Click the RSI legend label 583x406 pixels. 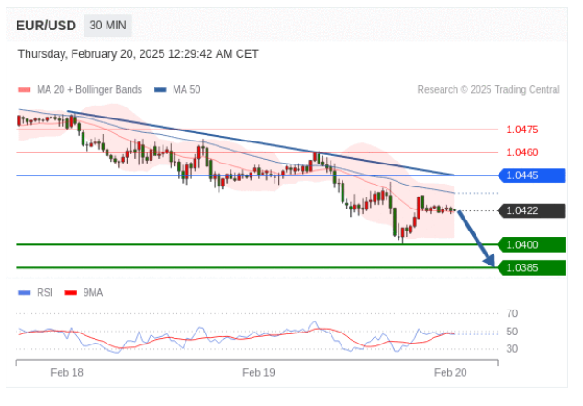[x=45, y=293]
